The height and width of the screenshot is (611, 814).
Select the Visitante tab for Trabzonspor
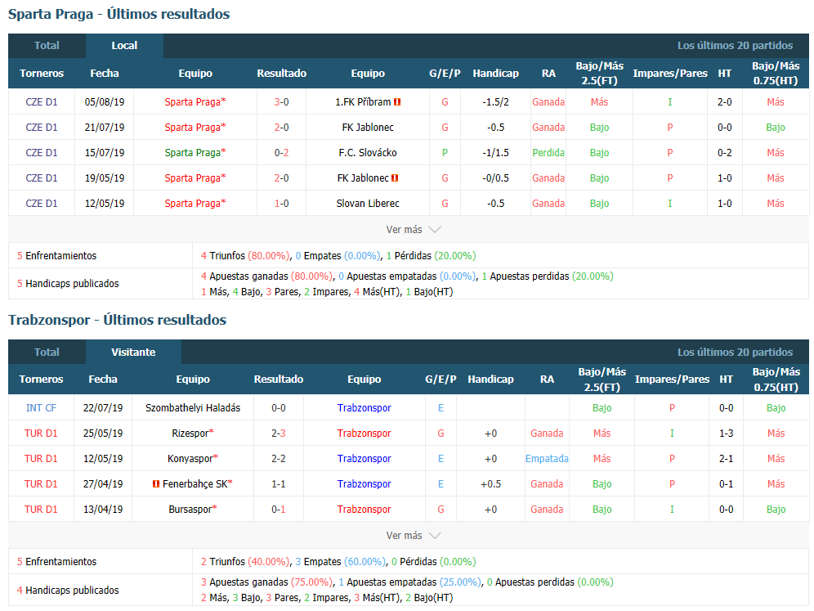[133, 352]
